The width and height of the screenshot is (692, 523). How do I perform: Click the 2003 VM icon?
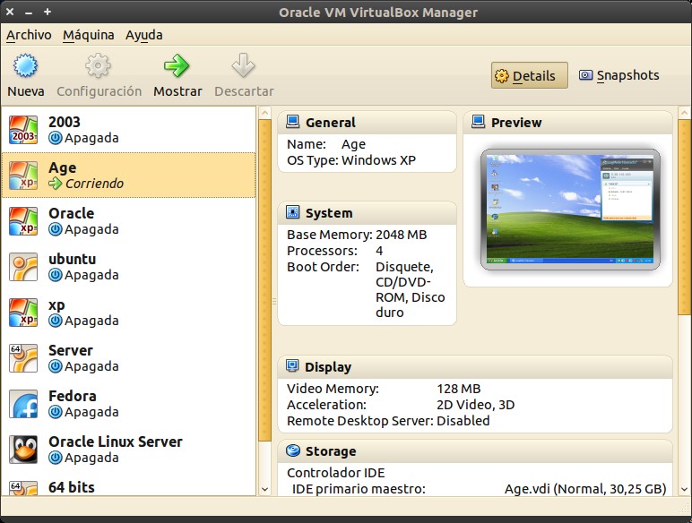(23, 130)
